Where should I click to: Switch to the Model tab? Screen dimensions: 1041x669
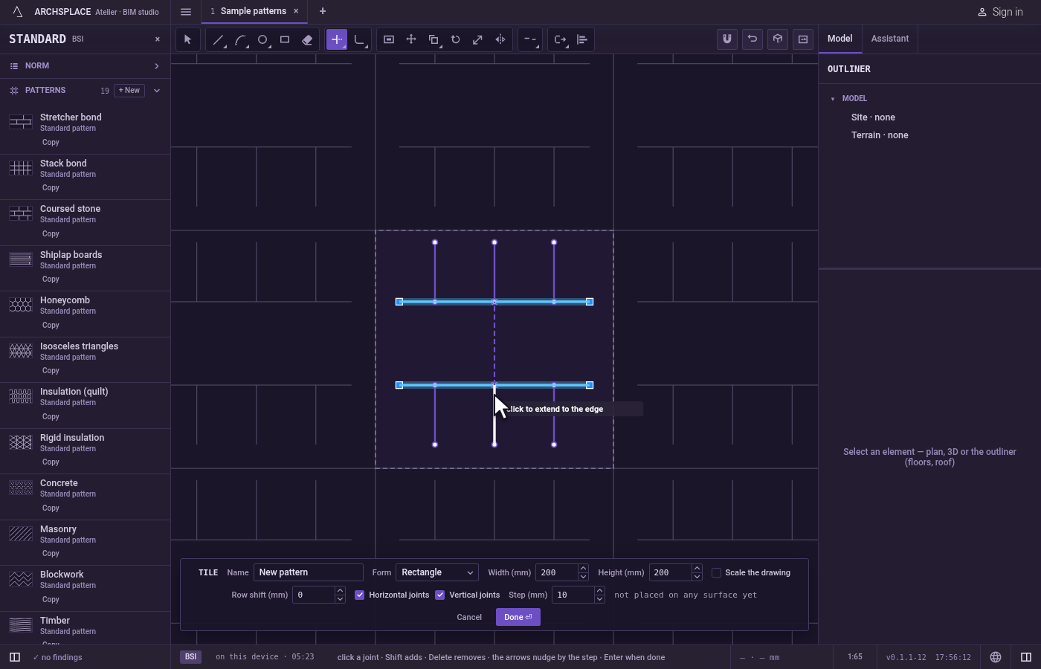(840, 39)
